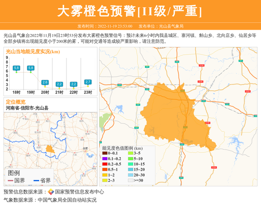The image size is (261, 205).
Task: Click the 5.8 data label at 19时
Action: 31,68
